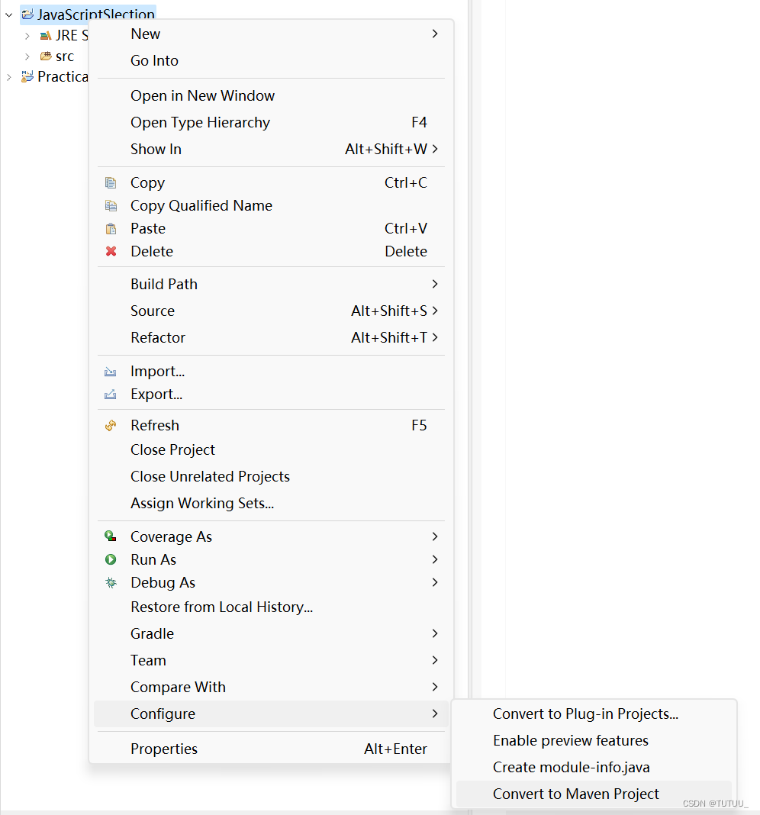Select the src tree item label
Screen dimensions: 760x815
65,56
